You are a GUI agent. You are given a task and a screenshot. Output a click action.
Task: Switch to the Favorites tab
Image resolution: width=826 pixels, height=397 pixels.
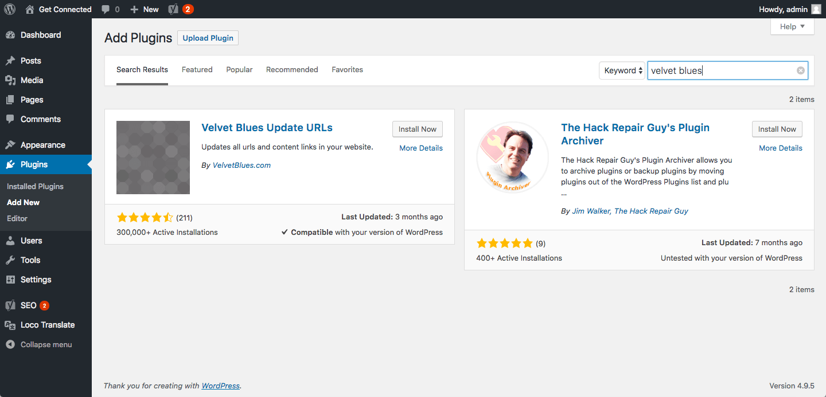point(347,70)
